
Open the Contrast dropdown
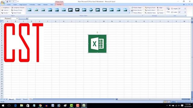[x=5, y=10]
